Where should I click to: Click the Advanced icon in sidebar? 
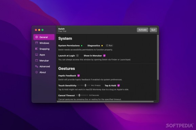[x=37, y=67]
